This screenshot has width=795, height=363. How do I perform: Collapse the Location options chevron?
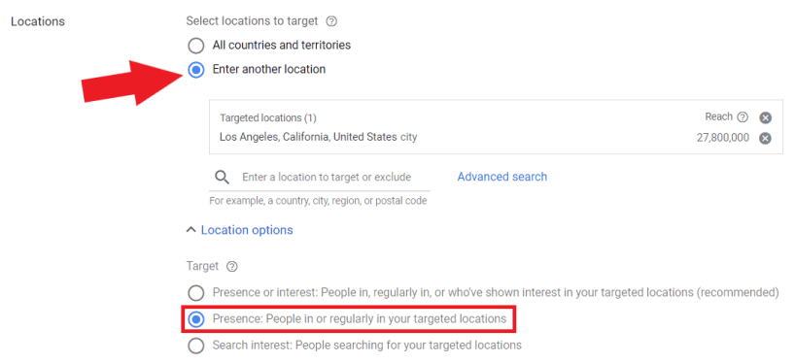point(191,230)
